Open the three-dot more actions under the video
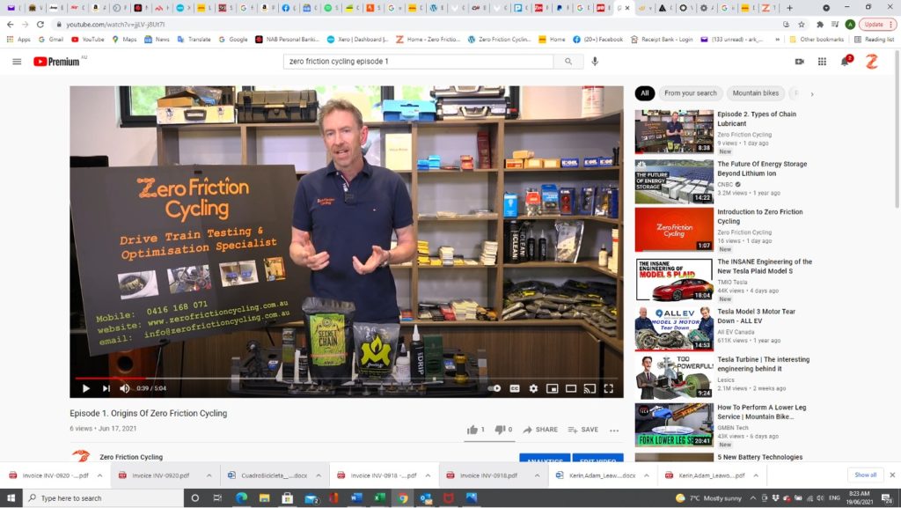 (614, 430)
